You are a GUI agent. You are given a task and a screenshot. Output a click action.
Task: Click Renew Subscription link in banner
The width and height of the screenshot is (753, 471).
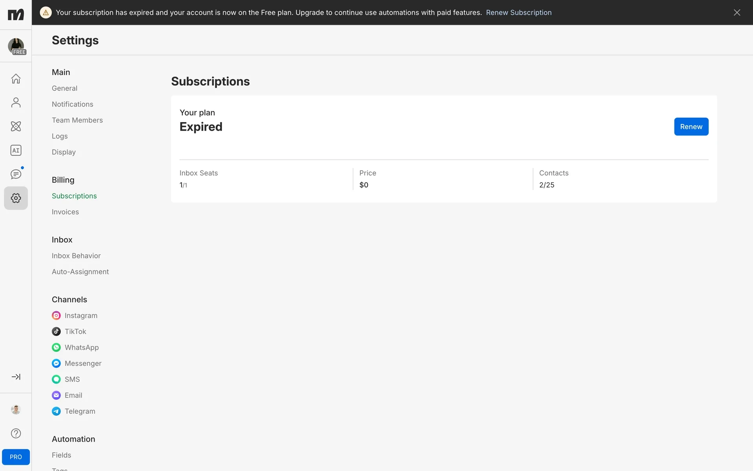tap(518, 13)
